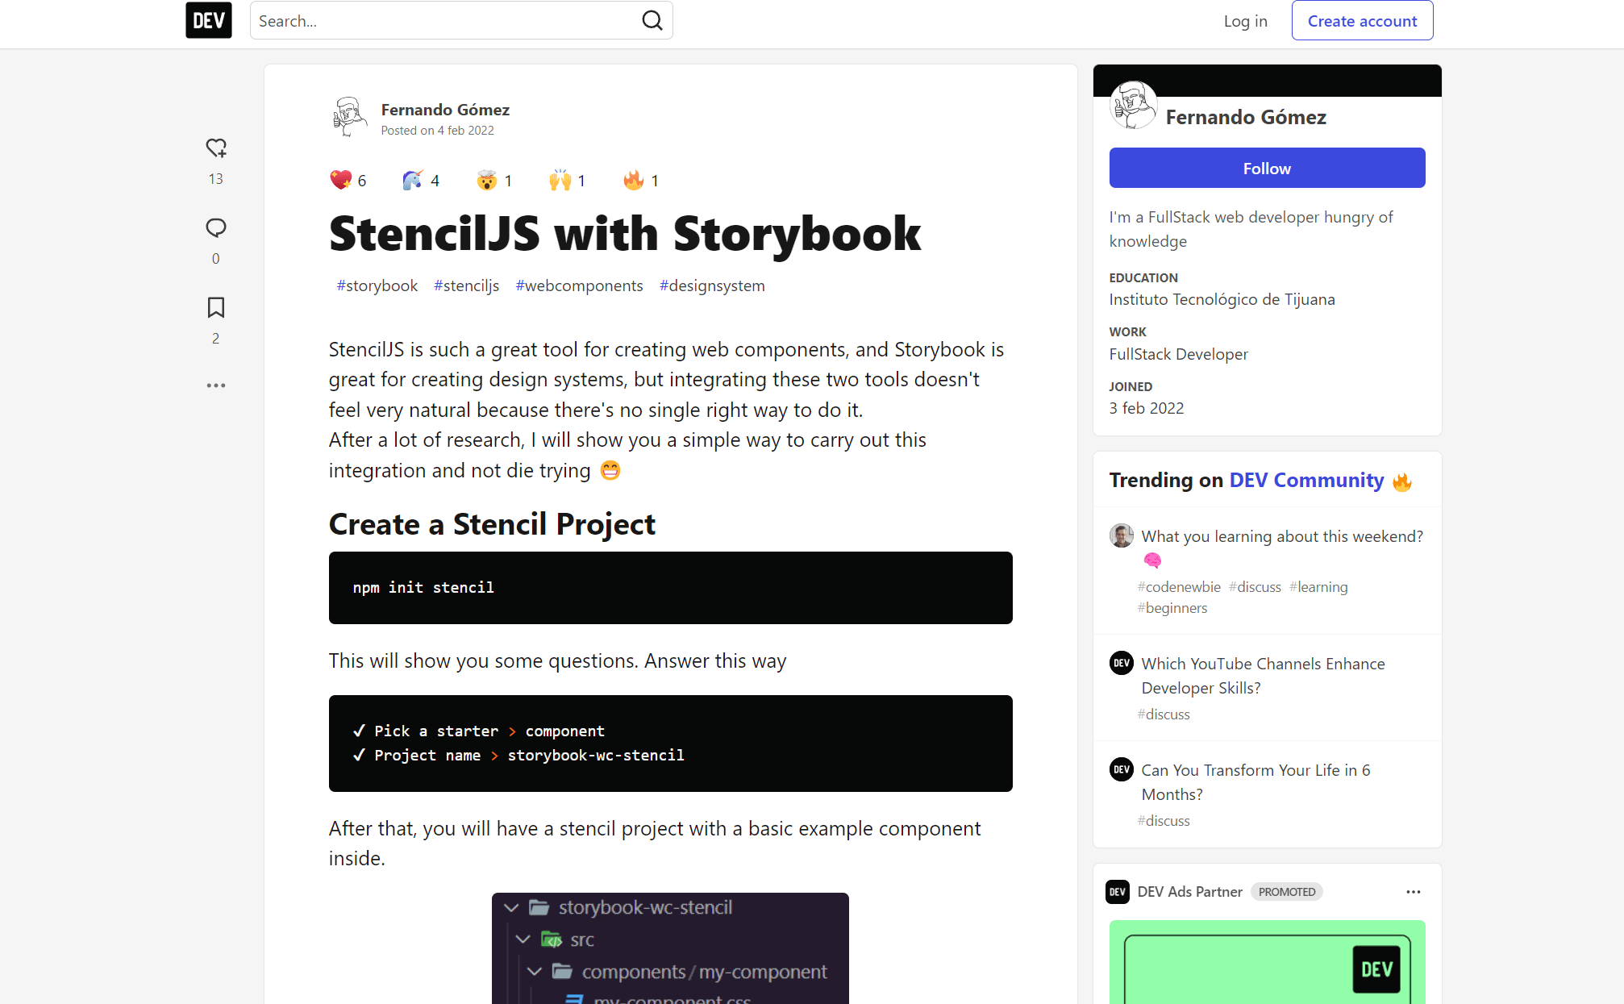
Task: Open 'Can You Transform Your Life in 6 Months?'
Action: click(1255, 782)
